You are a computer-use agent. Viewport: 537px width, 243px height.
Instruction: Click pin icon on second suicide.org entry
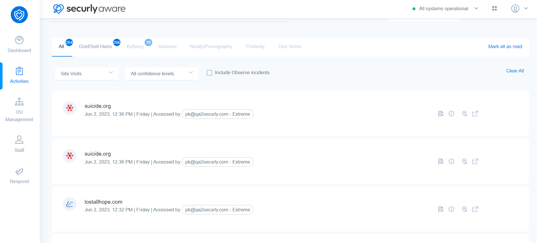pyautogui.click(x=464, y=162)
